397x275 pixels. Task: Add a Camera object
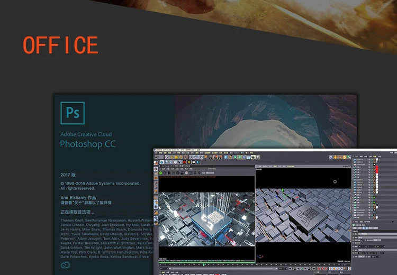(x=253, y=157)
